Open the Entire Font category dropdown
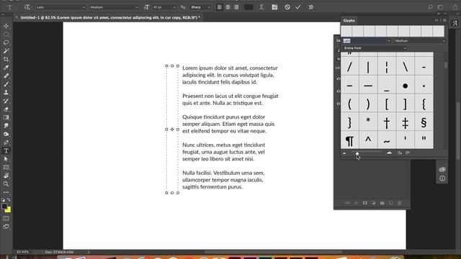The width and height of the screenshot is (461, 259). point(375,48)
